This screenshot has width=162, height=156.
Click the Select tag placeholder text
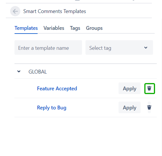pos(100,48)
